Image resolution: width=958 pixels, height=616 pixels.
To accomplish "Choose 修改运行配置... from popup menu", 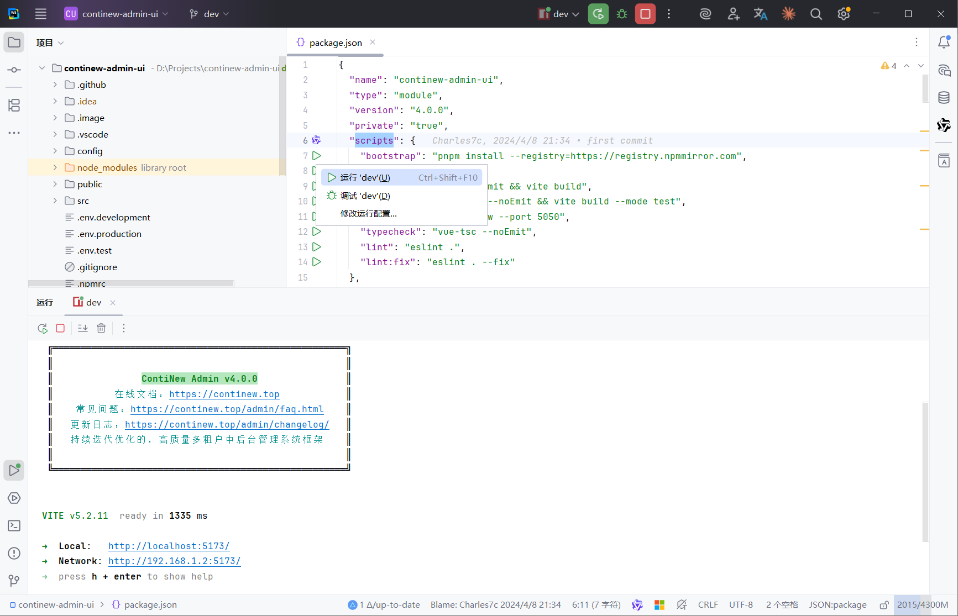I will point(401,213).
